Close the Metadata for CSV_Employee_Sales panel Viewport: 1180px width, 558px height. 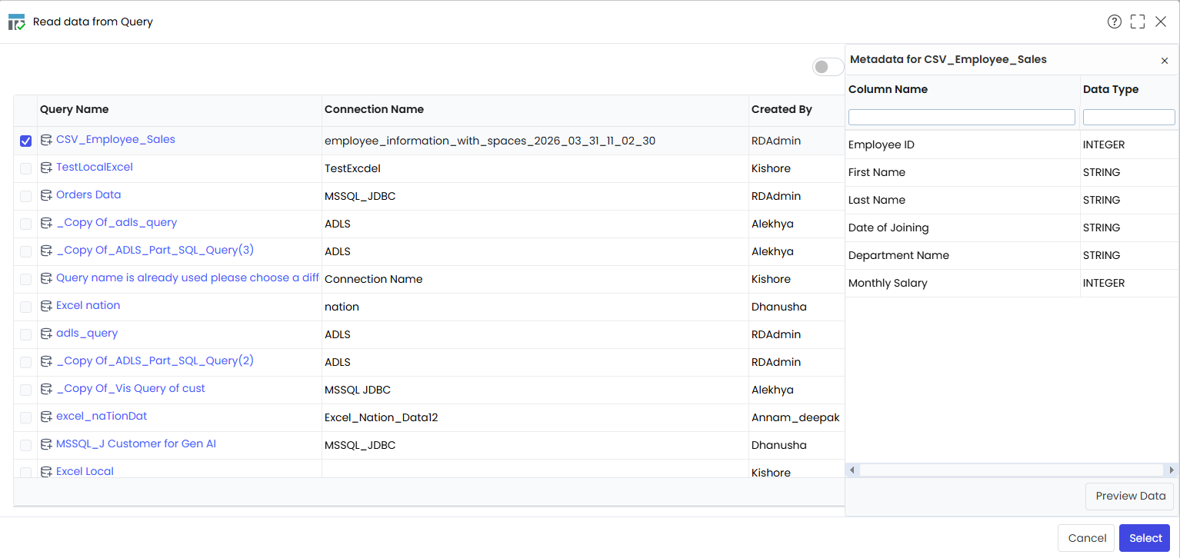[1165, 61]
